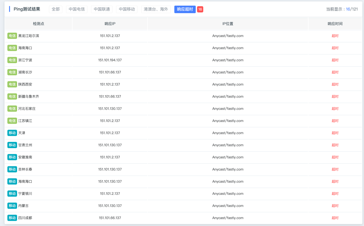
Task: Click IP 151.101.194.137 in 浙江宁波 row
Action: click(x=110, y=60)
